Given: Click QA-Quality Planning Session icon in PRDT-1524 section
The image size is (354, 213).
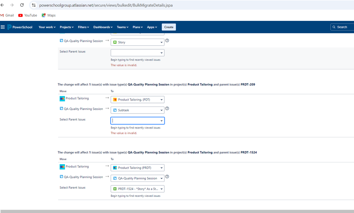Looking at the screenshot, I should [x=61, y=177].
